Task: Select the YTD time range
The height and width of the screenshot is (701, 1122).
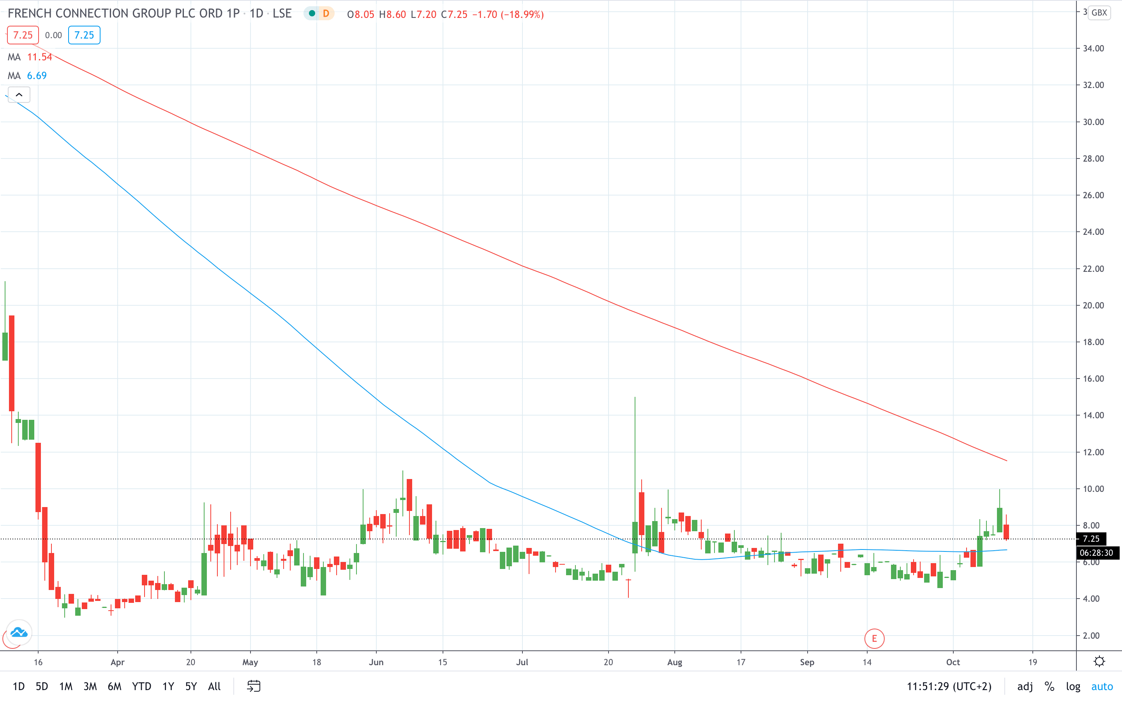Action: click(x=141, y=686)
